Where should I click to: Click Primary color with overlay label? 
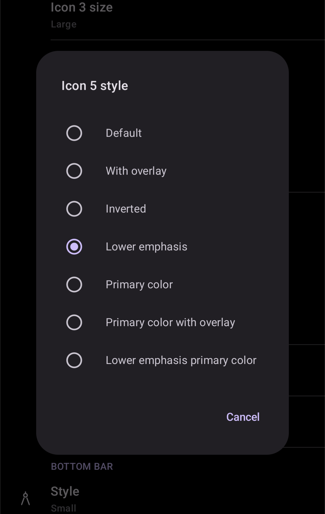click(x=170, y=323)
